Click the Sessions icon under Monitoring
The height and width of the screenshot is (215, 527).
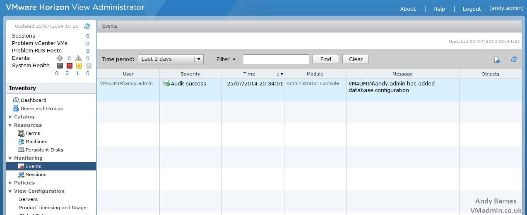(21, 175)
